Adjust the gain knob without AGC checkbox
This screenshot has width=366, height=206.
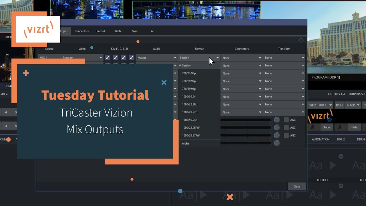coord(277,143)
